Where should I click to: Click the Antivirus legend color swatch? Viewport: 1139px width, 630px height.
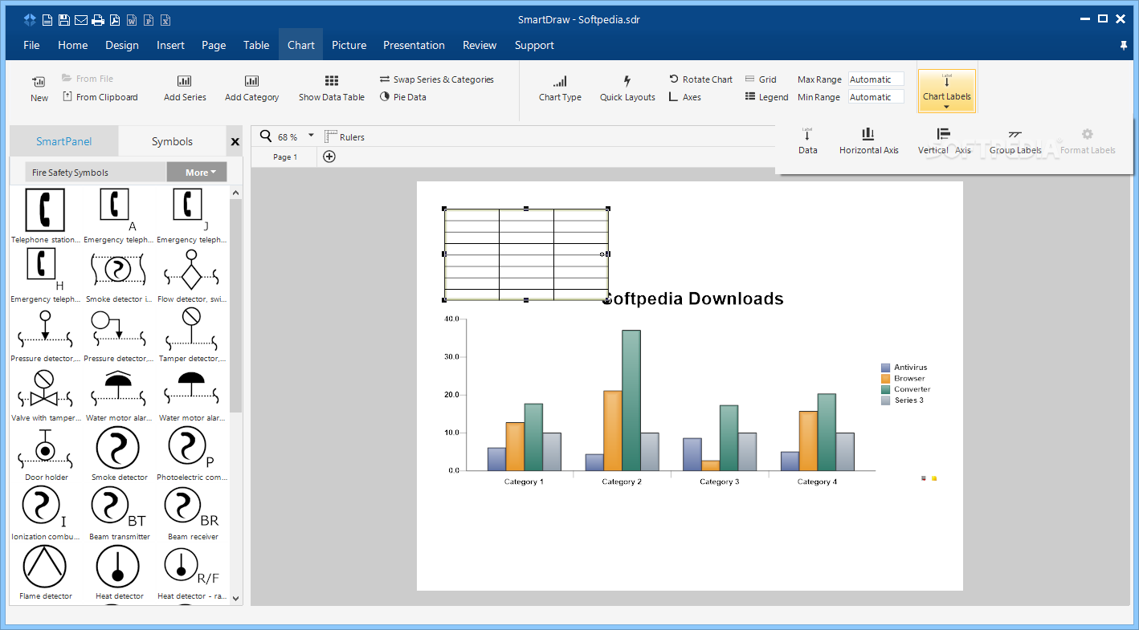pos(885,368)
